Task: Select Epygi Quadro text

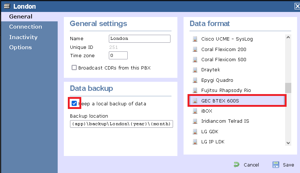Action: click(x=217, y=80)
